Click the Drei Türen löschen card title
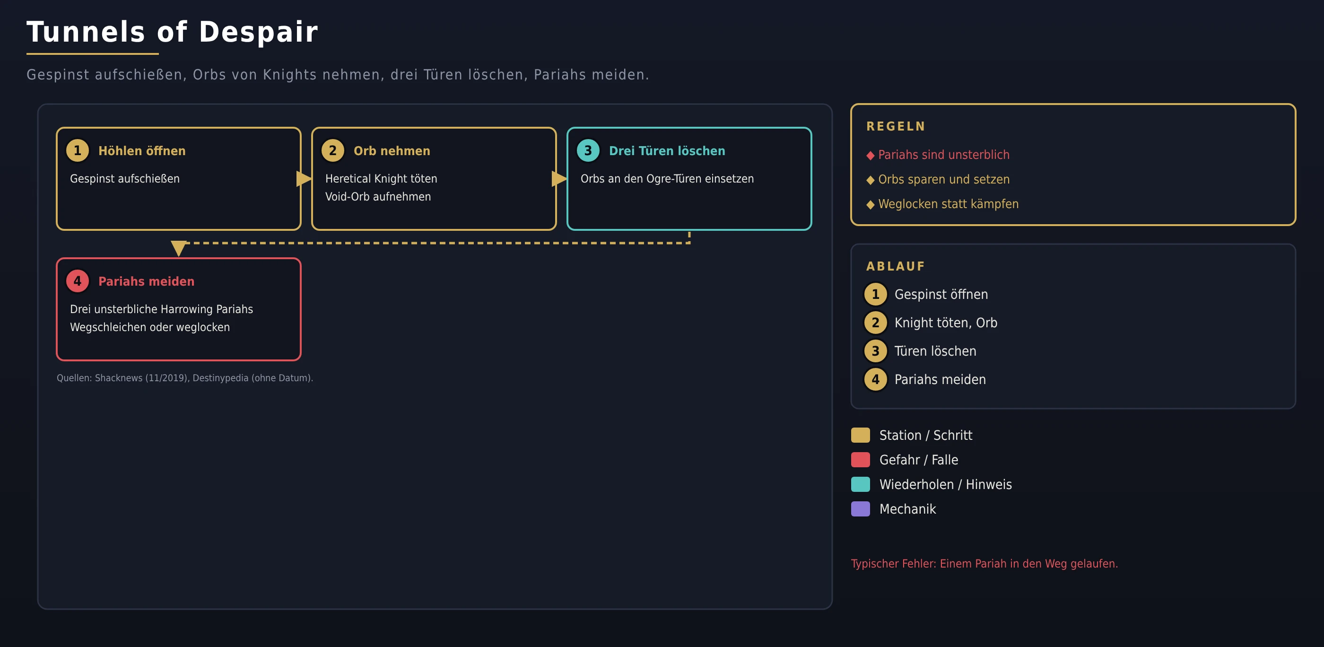Image resolution: width=1324 pixels, height=647 pixels. 667,151
